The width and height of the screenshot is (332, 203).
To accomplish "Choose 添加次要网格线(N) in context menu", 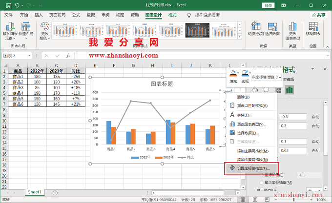I will (251, 160).
